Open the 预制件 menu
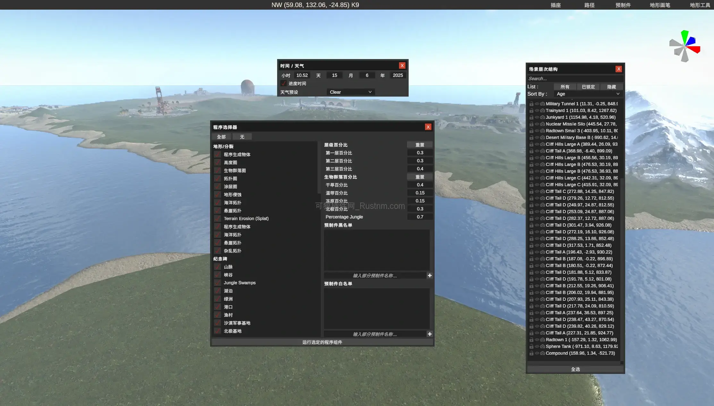 623,5
